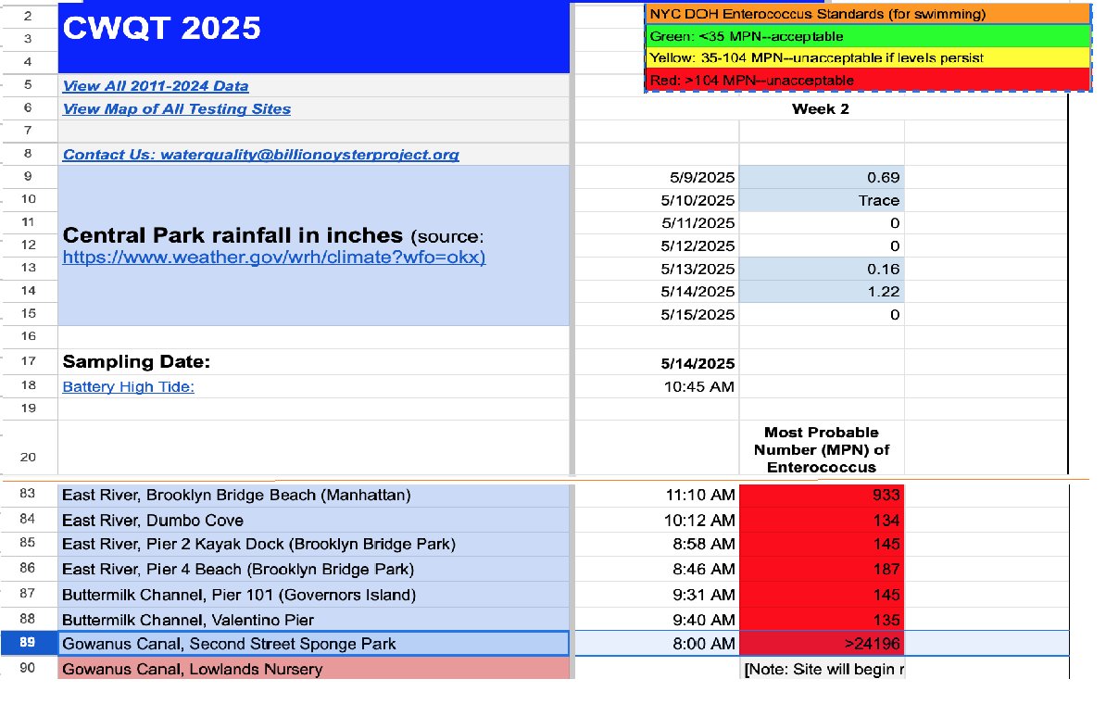Screen dimensions: 1106x704
Task: Select East River, Pier 2 Kayak Dock cell
Action: (313, 544)
